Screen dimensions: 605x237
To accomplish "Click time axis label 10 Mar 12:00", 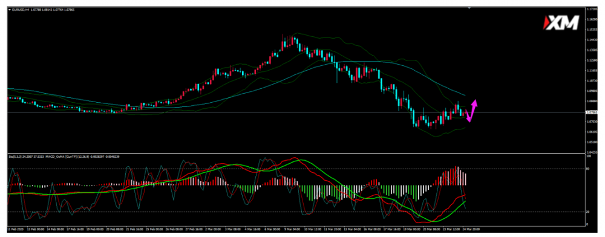I will pyautogui.click(x=313, y=229).
